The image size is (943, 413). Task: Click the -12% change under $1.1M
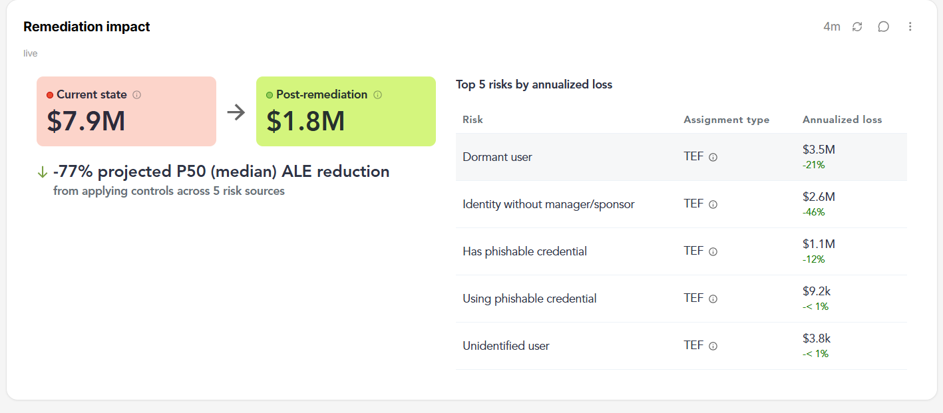point(813,259)
